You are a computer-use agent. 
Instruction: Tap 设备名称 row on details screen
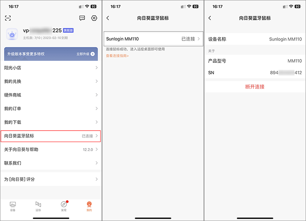coord(255,39)
